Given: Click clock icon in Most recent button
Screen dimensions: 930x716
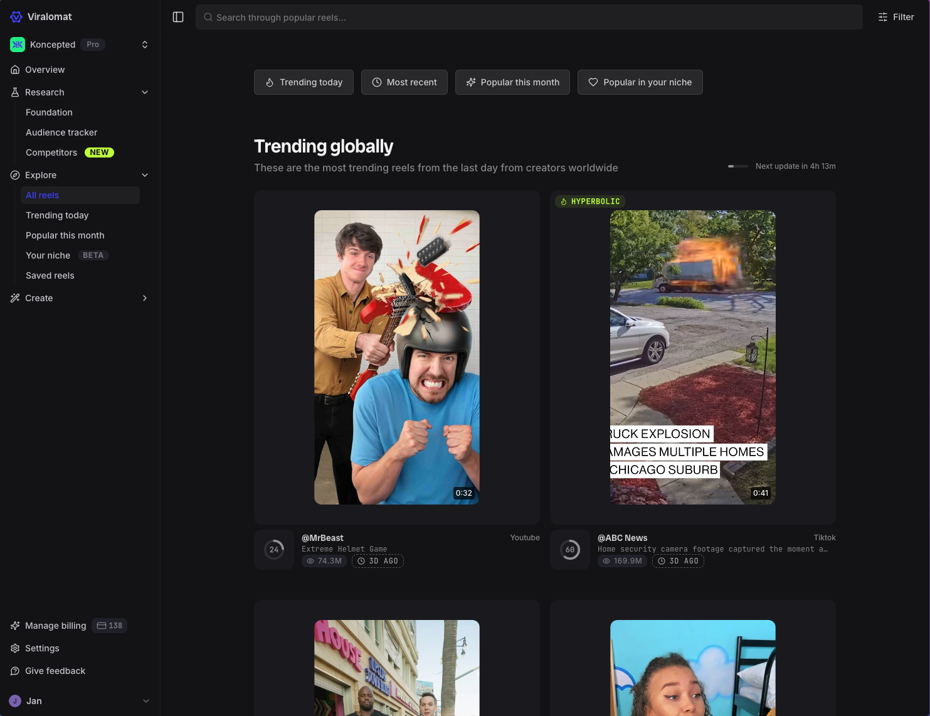Looking at the screenshot, I should click(x=377, y=82).
